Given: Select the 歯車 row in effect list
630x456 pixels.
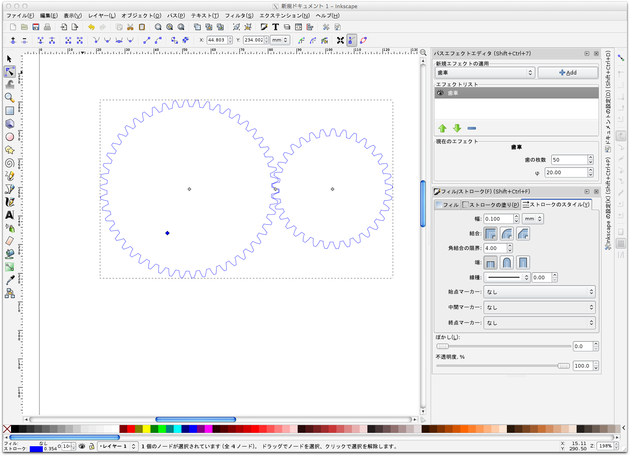Looking at the screenshot, I should [x=516, y=93].
